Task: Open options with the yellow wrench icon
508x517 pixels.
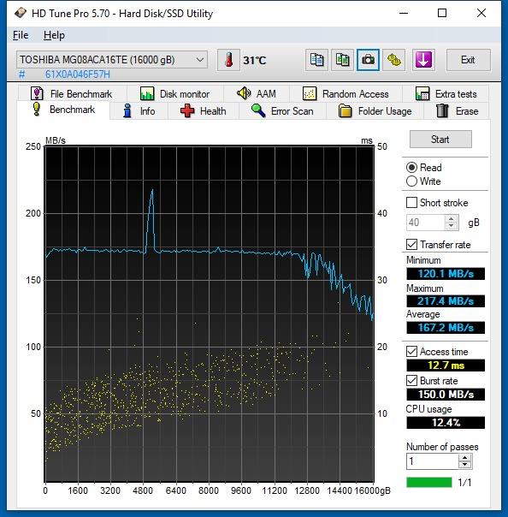Action: tap(394, 60)
